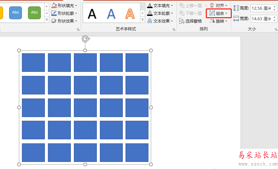Image resolution: width=278 pixels, height=169 pixels.
Task: Decrease width with the down stepper
Action: 275,20
